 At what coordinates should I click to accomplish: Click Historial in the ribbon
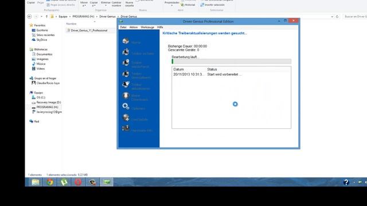(x=188, y=5)
